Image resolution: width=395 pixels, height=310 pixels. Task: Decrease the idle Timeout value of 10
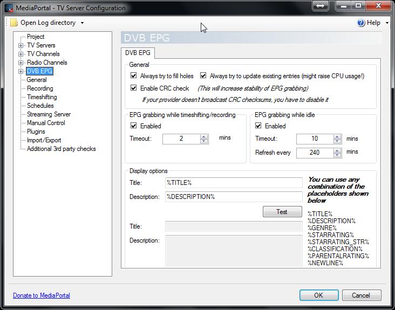pyautogui.click(x=337, y=141)
